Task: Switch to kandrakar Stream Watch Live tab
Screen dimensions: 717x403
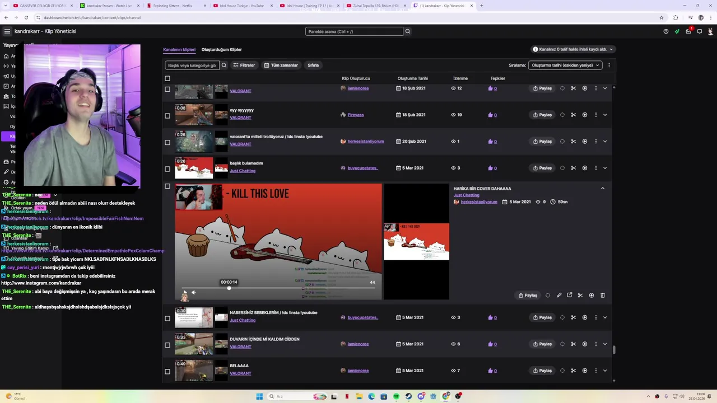Action: tap(109, 6)
